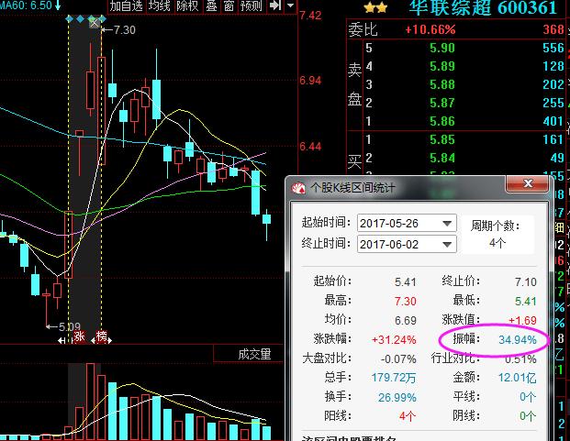Open the 预测 forecast tool
The height and width of the screenshot is (441, 570).
coord(251,6)
